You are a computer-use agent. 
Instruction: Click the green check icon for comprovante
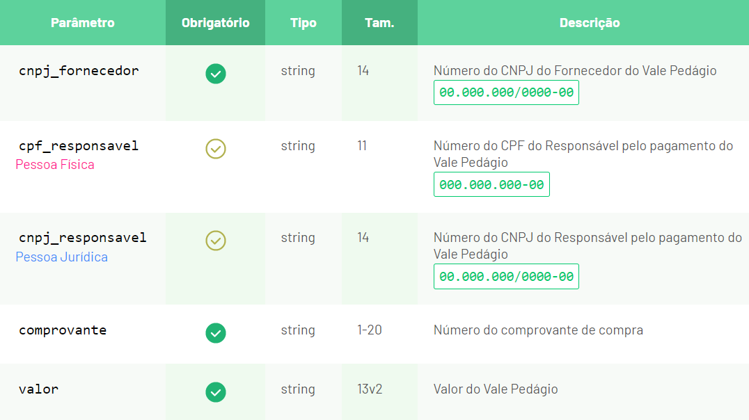[215, 332]
